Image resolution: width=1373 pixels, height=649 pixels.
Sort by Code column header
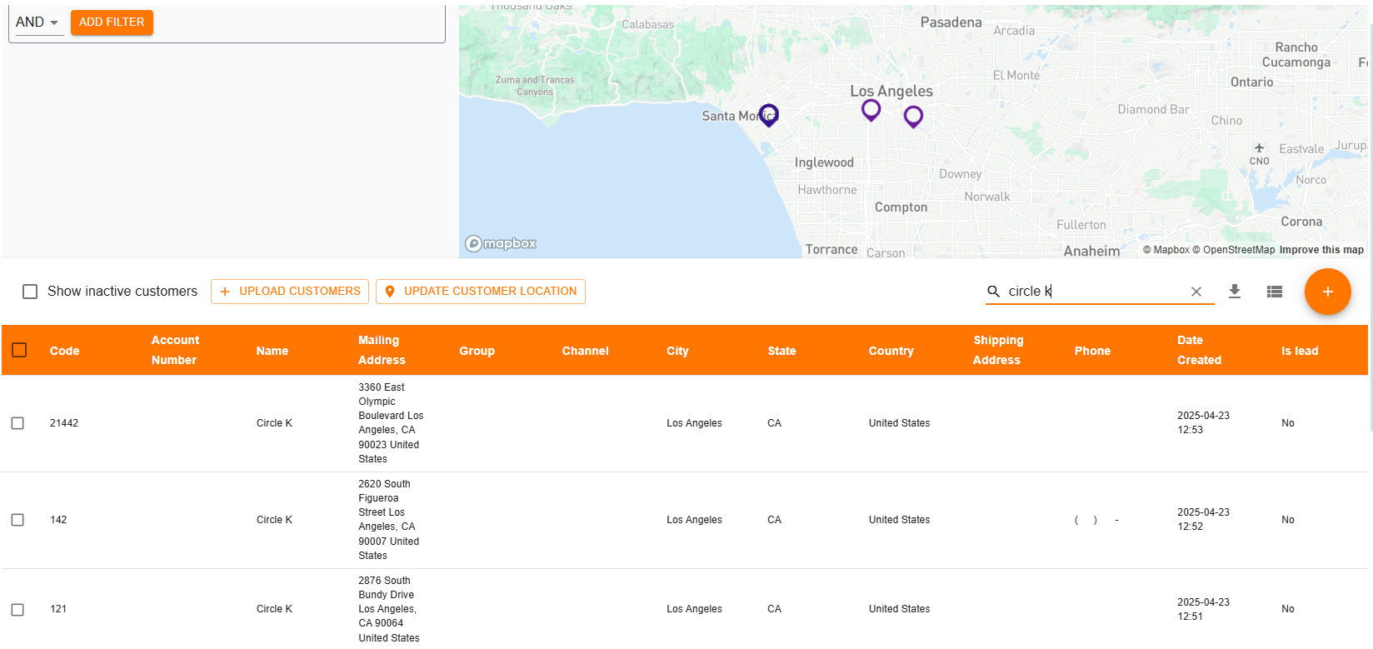pos(64,351)
